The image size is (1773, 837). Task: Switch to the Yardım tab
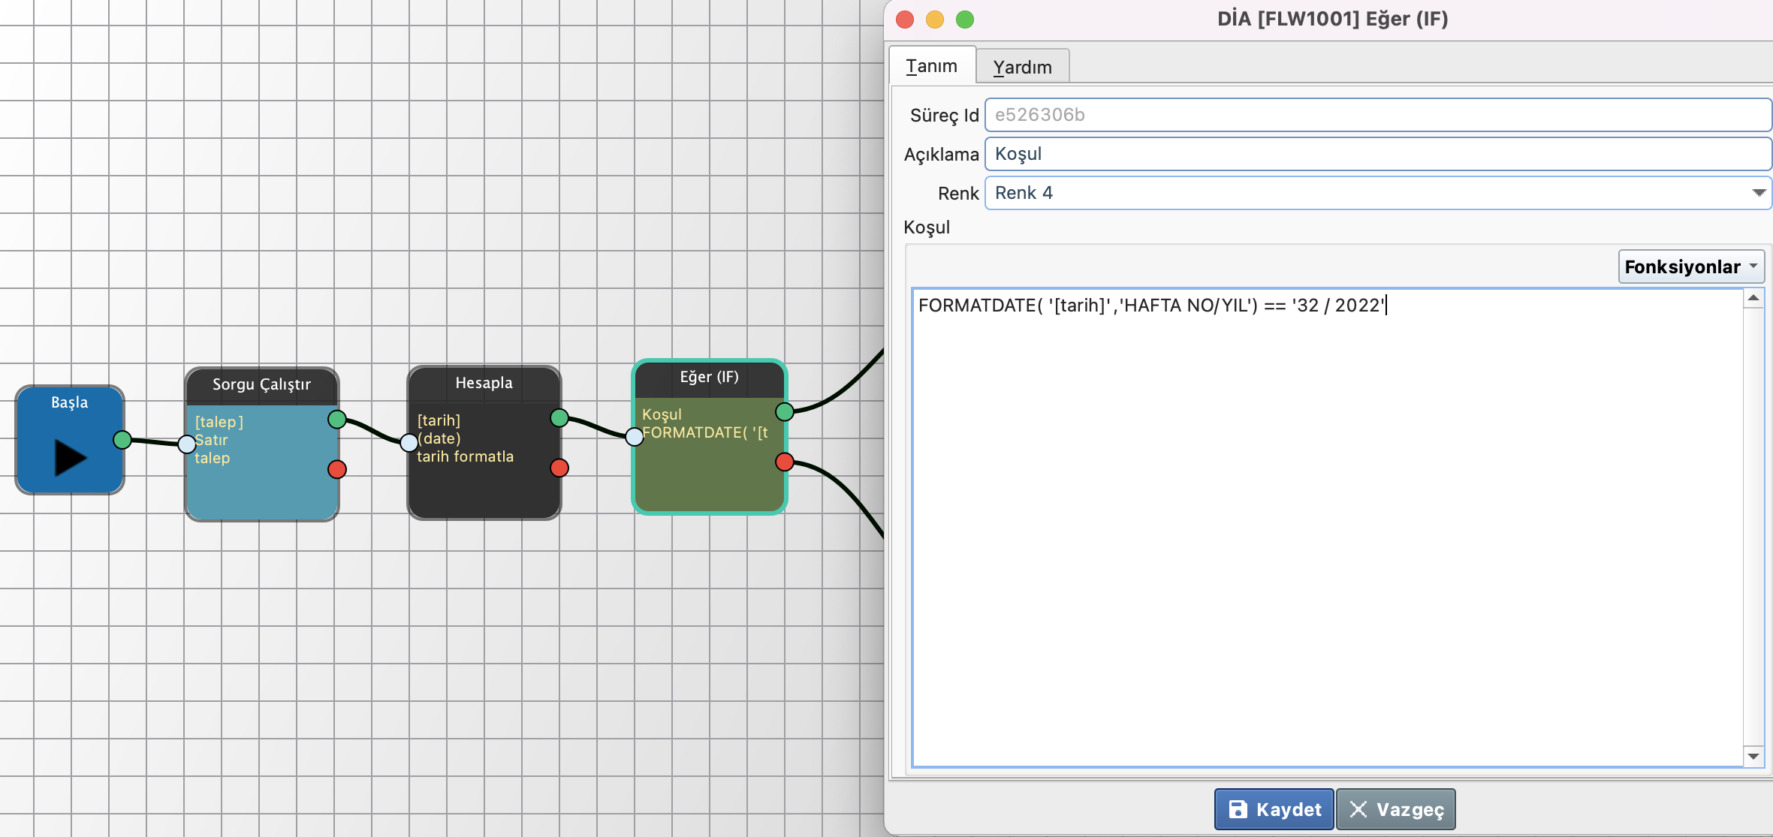click(x=1022, y=67)
